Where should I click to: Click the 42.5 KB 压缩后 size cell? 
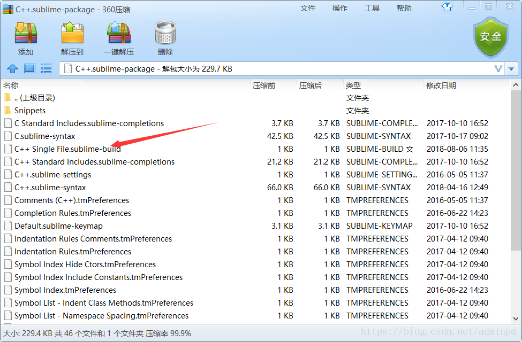pos(327,136)
